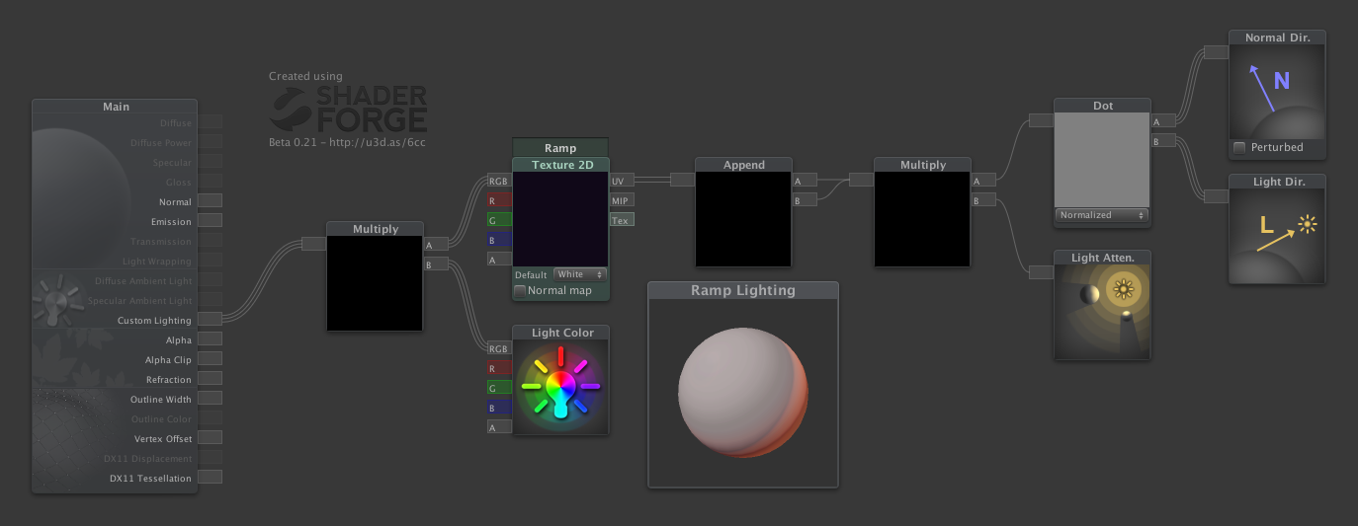Viewport: 1358px width, 526px height.
Task: Toggle the Perturbed checkbox
Action: click(x=1239, y=148)
